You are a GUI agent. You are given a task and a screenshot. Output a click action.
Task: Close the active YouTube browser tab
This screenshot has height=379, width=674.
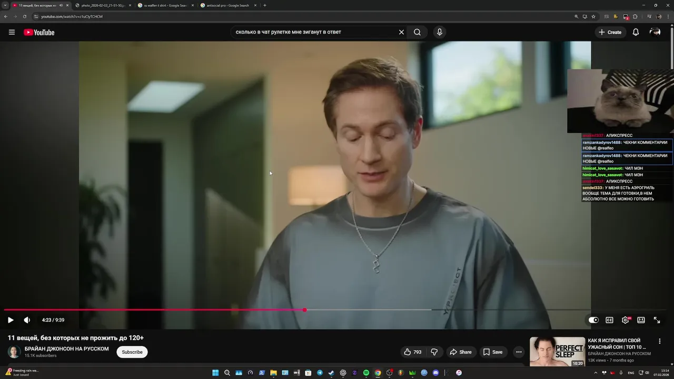tap(67, 5)
